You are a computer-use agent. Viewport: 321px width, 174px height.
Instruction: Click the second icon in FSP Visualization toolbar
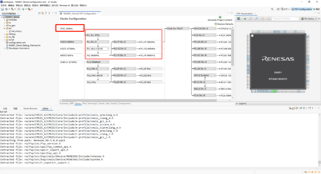click(245, 19)
